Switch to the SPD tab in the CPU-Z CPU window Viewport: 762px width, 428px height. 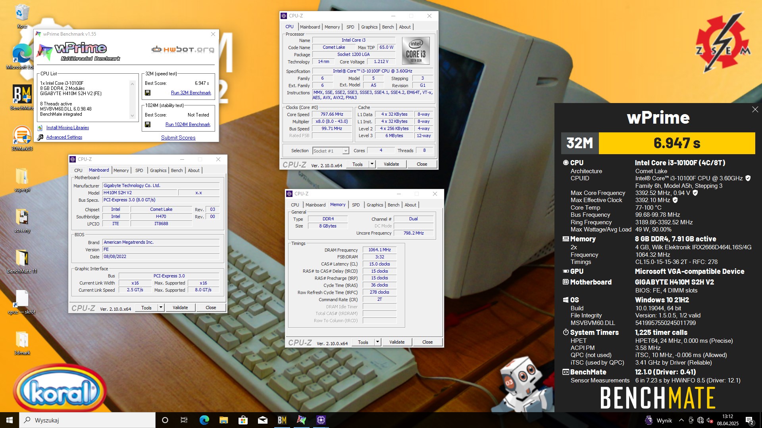tap(350, 27)
